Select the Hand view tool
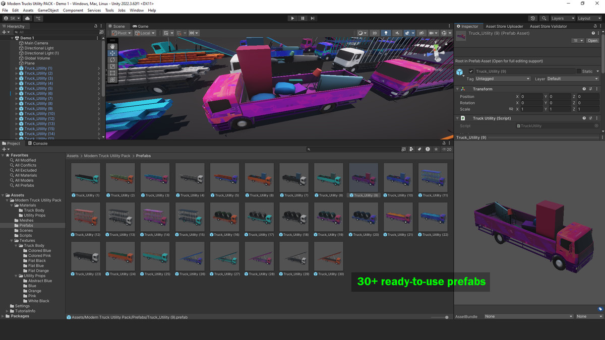The image size is (605, 340). point(112,46)
